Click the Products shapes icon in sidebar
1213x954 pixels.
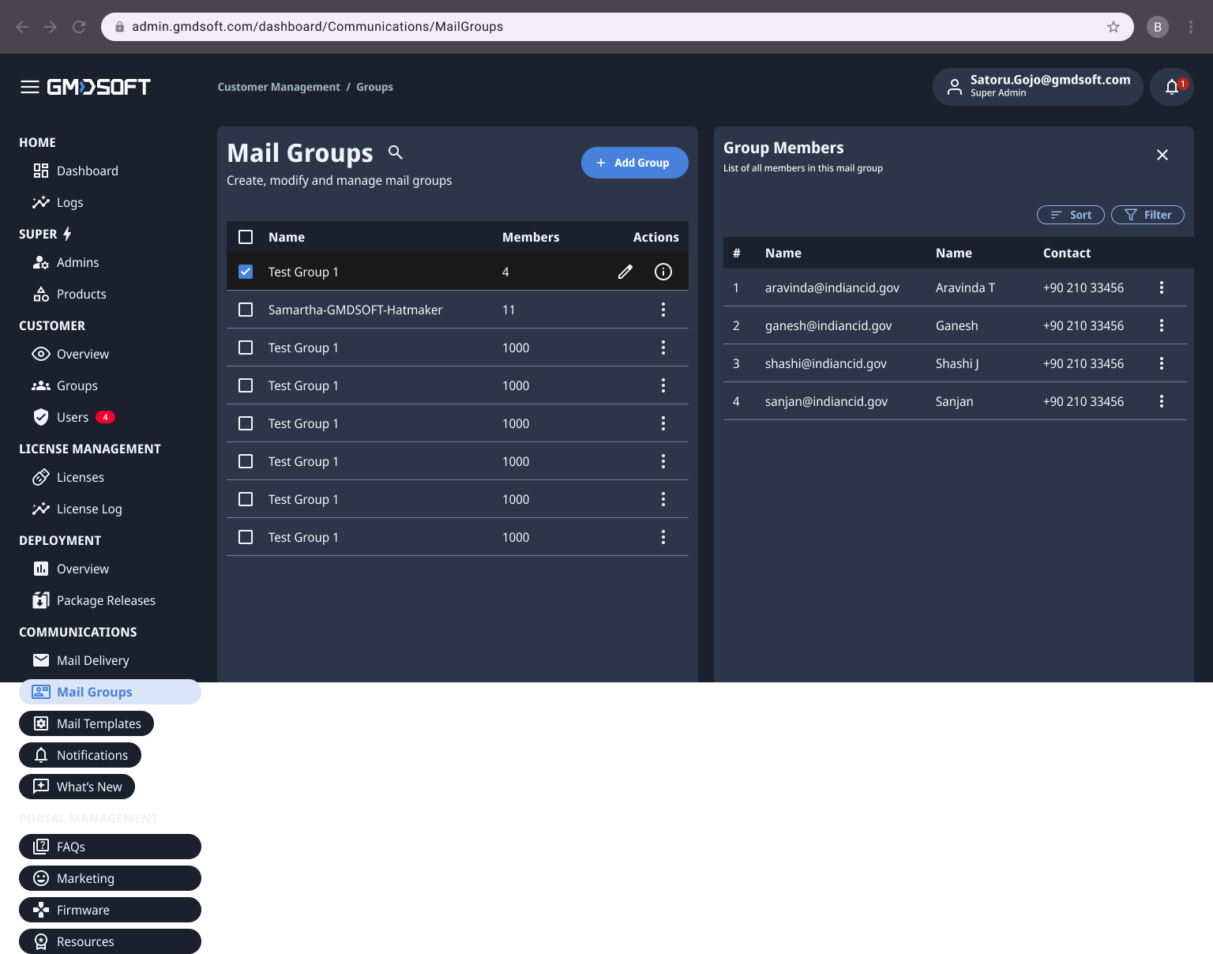(x=41, y=294)
